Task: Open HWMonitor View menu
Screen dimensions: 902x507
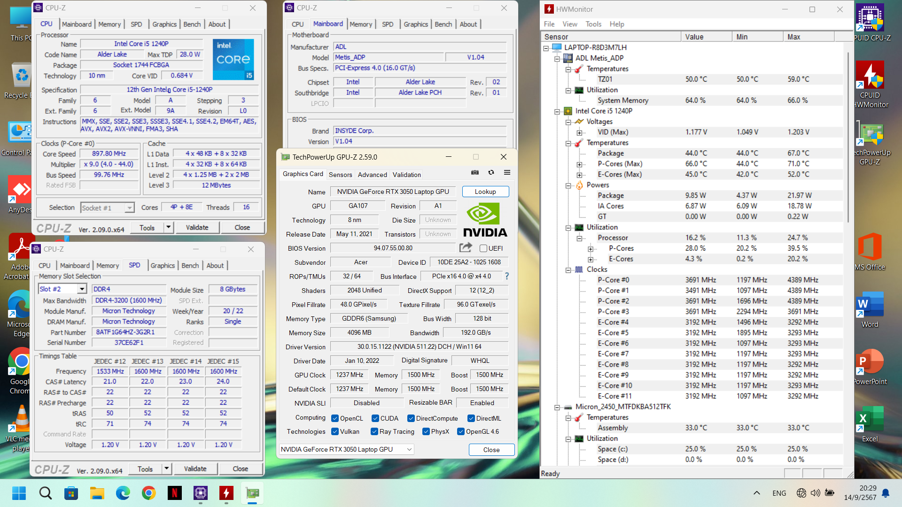Action: (569, 24)
